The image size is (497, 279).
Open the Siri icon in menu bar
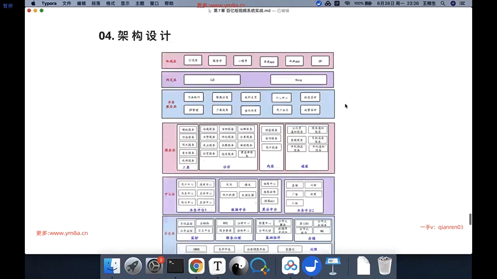point(453,3)
